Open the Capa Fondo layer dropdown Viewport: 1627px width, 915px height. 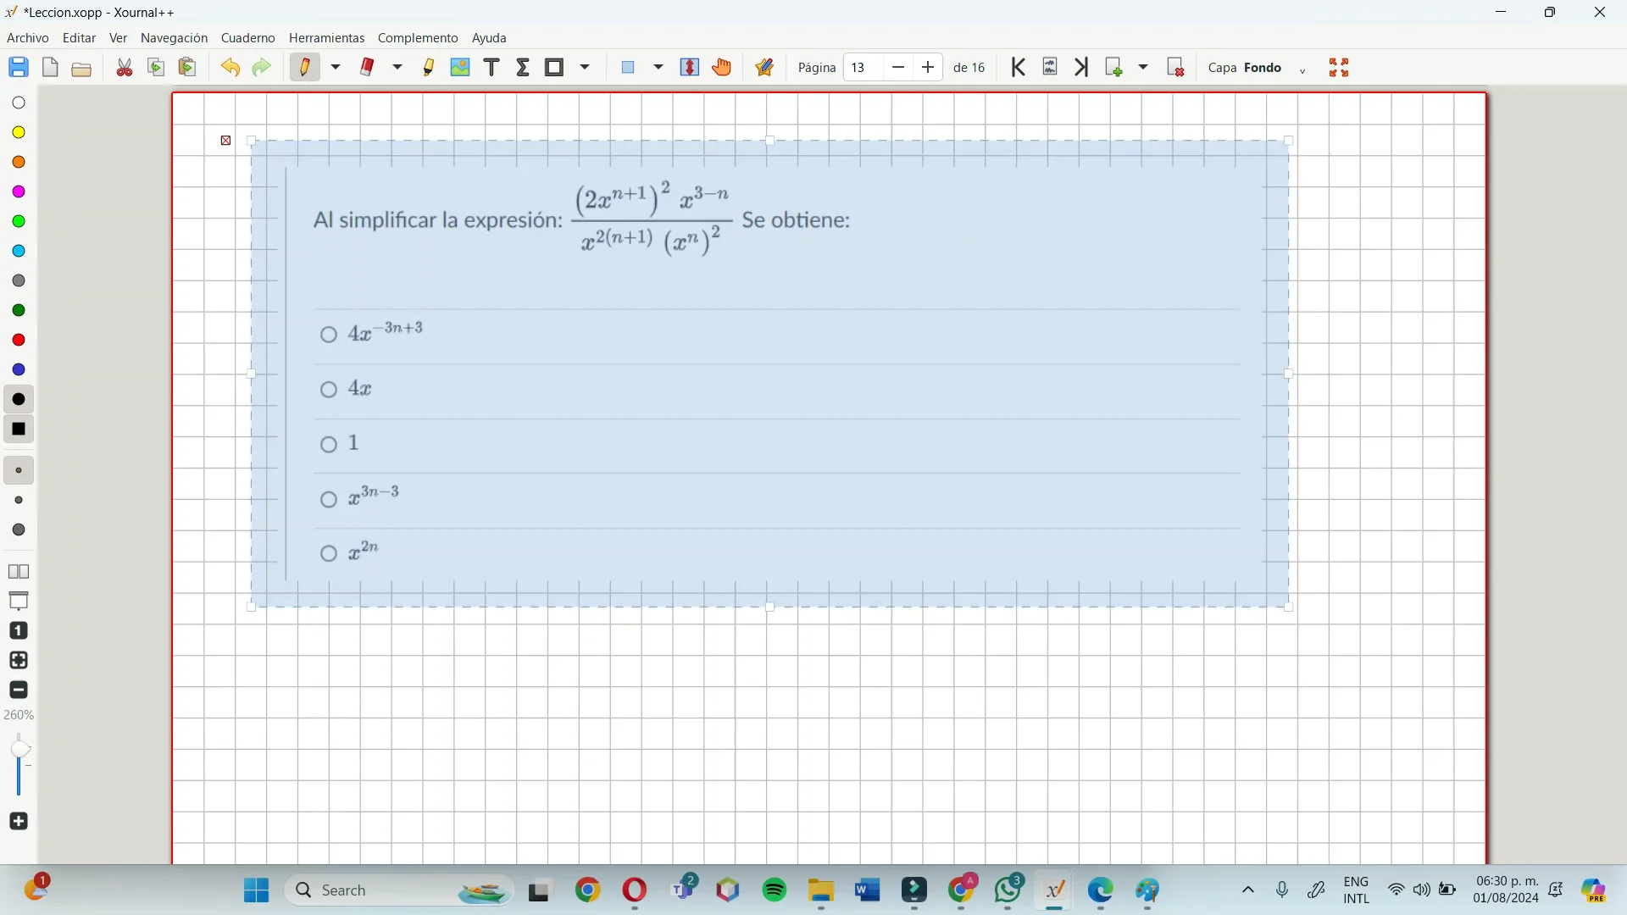click(1302, 70)
